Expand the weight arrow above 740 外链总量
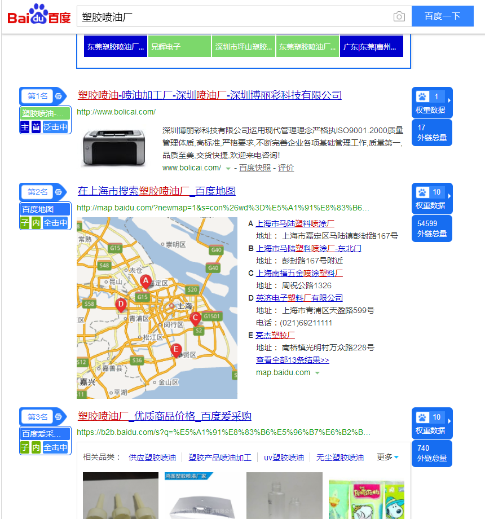Screen dimensions: 485x519 point(449,421)
